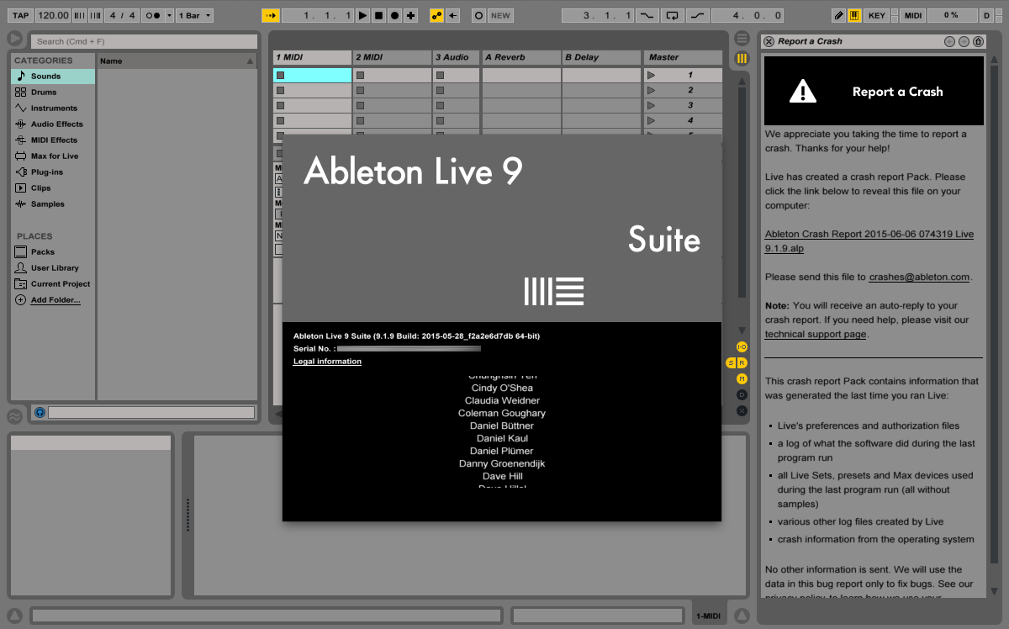The image size is (1009, 629).
Task: Switch to Arrangement view selector icon
Action: click(x=742, y=39)
